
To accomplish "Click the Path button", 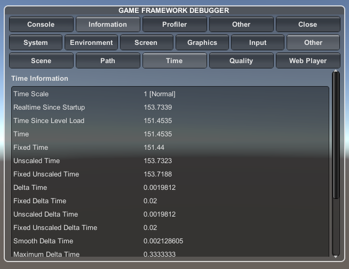I will pyautogui.click(x=108, y=60).
